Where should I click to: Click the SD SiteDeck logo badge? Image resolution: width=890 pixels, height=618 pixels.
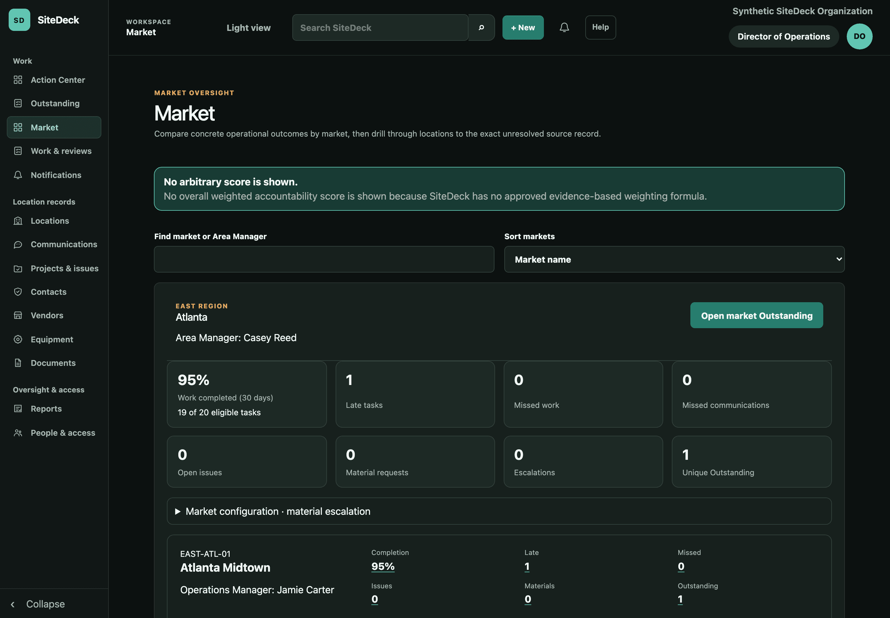pyautogui.click(x=19, y=20)
